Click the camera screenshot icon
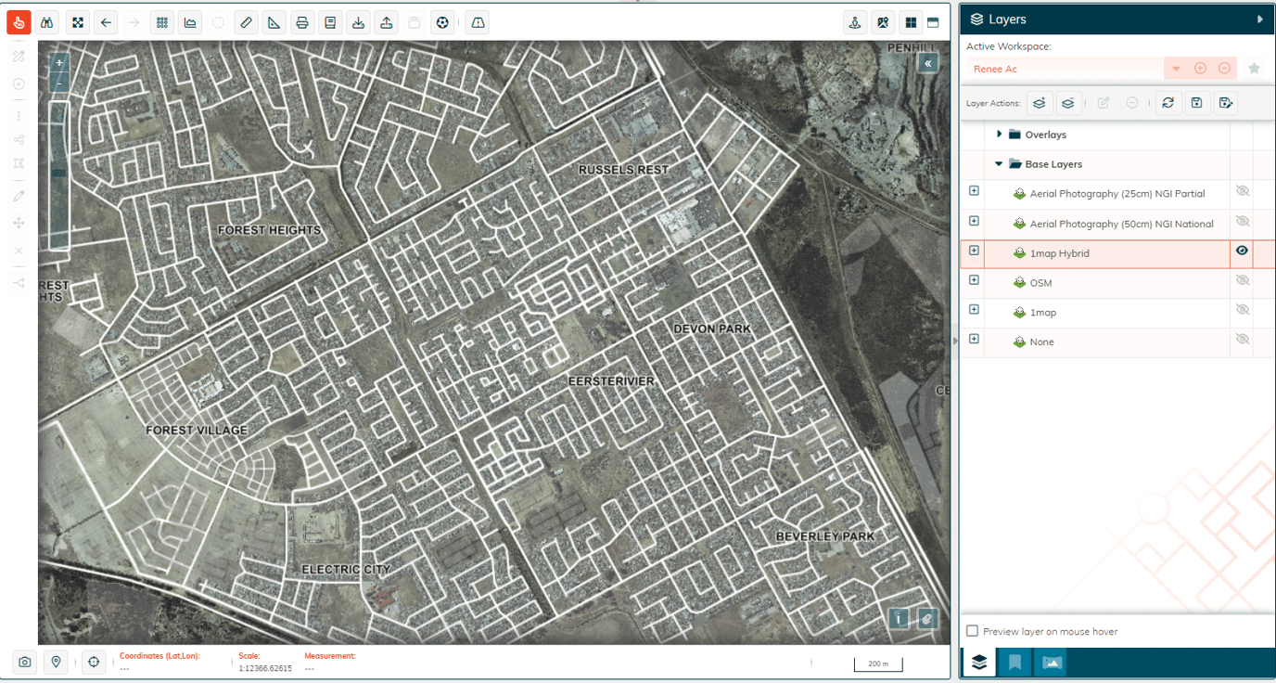Screen dimensions: 1276x683 (x=25, y=662)
